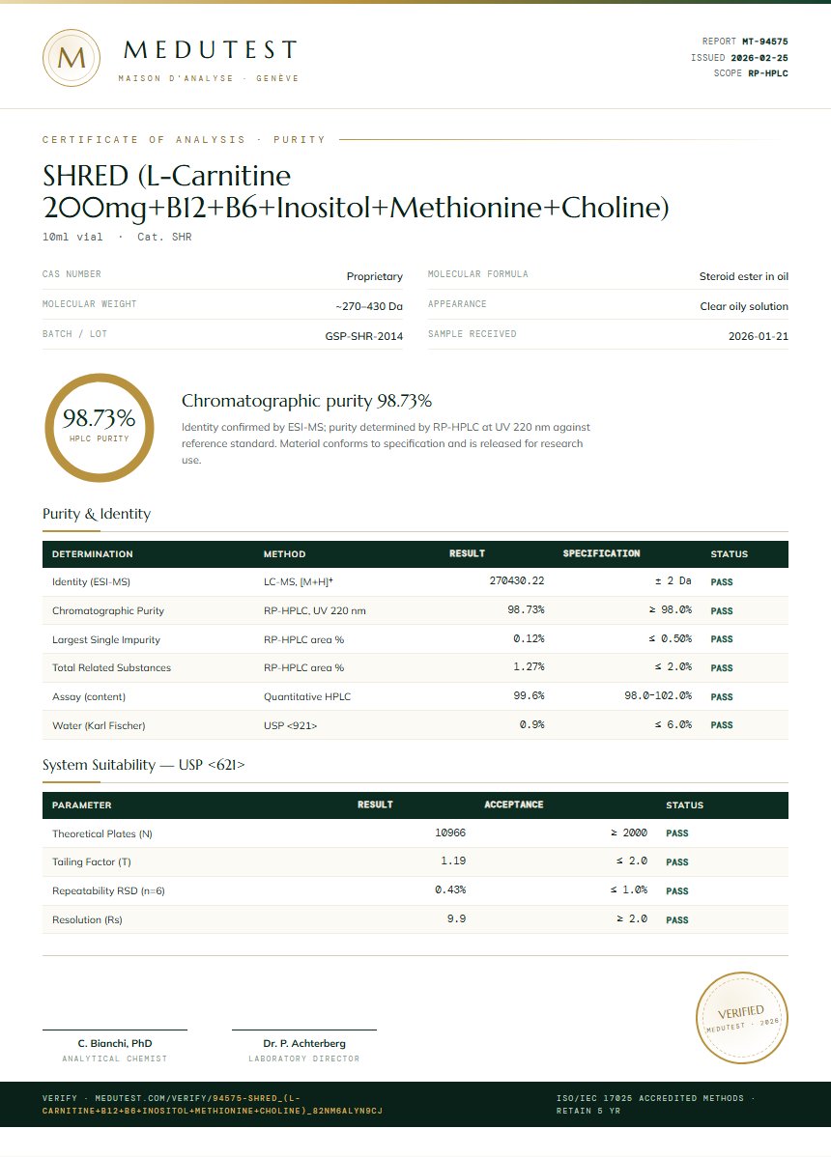
Task: Open the medutest.com verify link in footer
Action: (x=213, y=1104)
